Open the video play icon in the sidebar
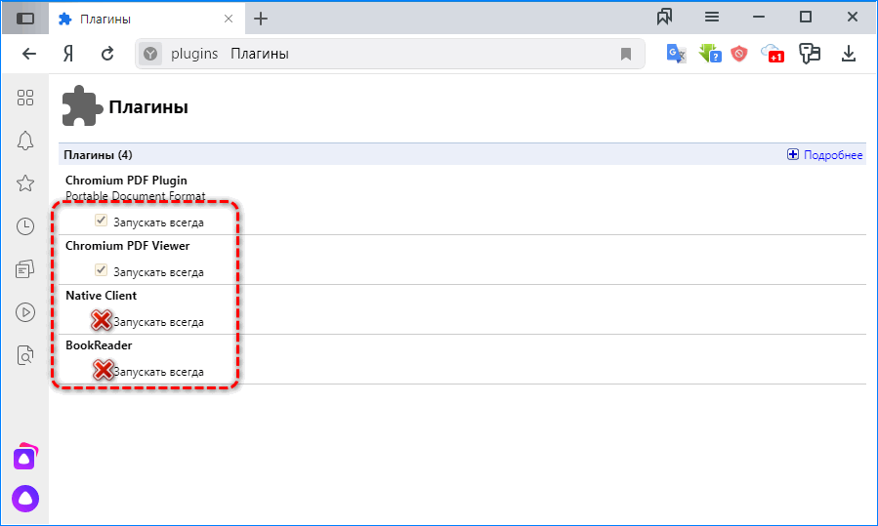The height and width of the screenshot is (526, 878). (x=25, y=312)
